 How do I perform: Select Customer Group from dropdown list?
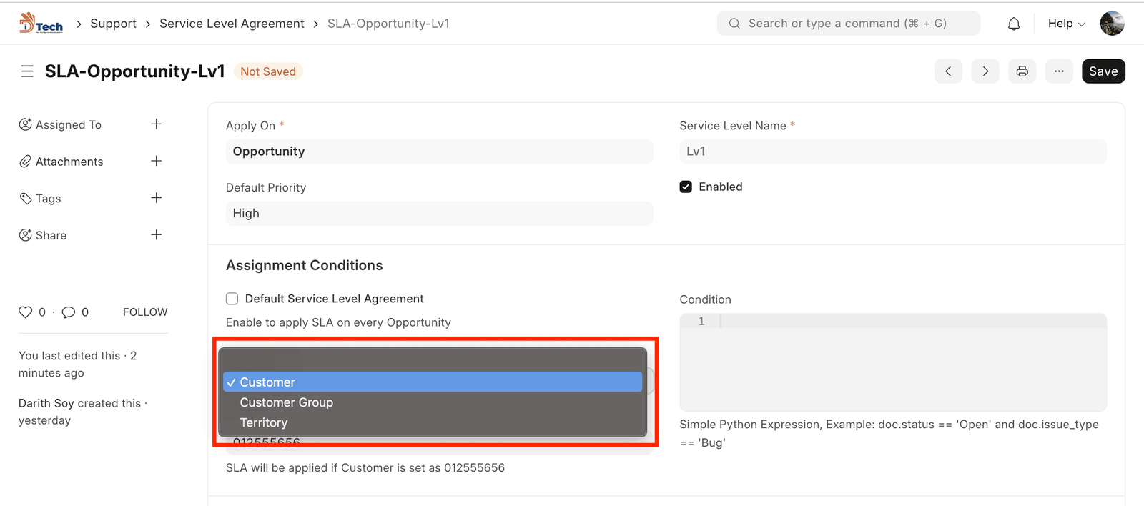tap(287, 402)
